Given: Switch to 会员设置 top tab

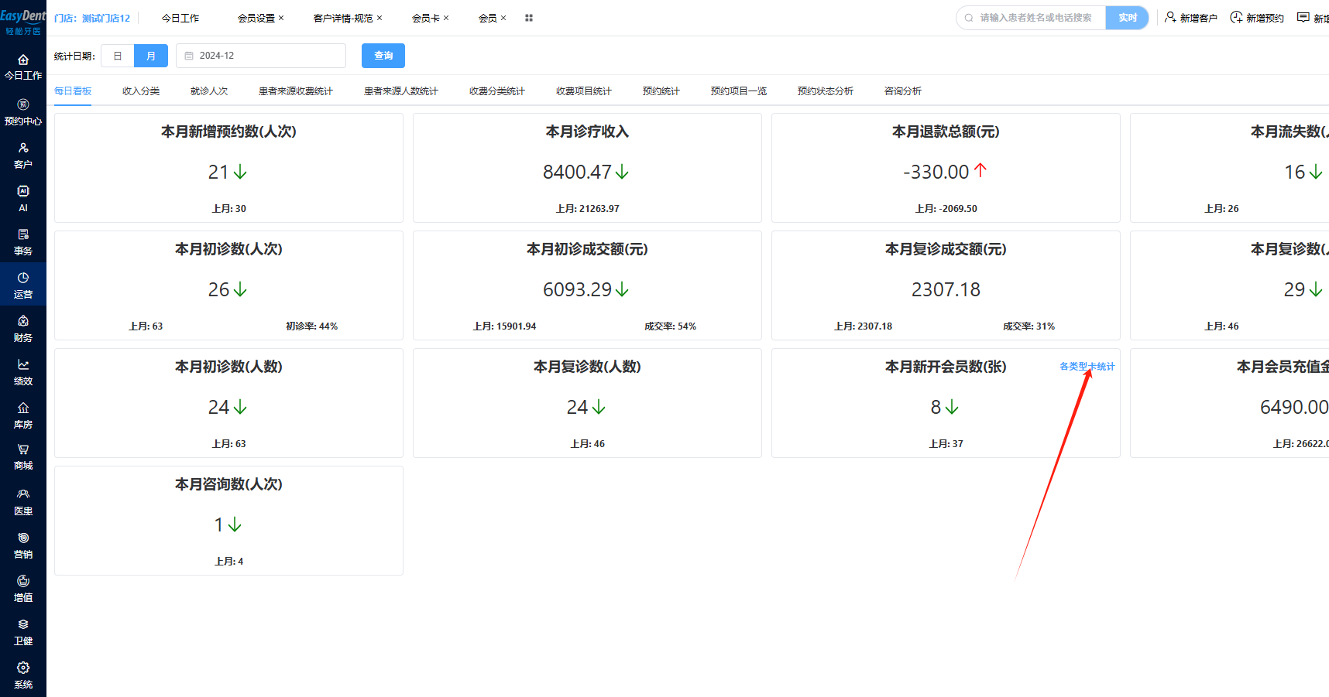Looking at the screenshot, I should pos(256,18).
